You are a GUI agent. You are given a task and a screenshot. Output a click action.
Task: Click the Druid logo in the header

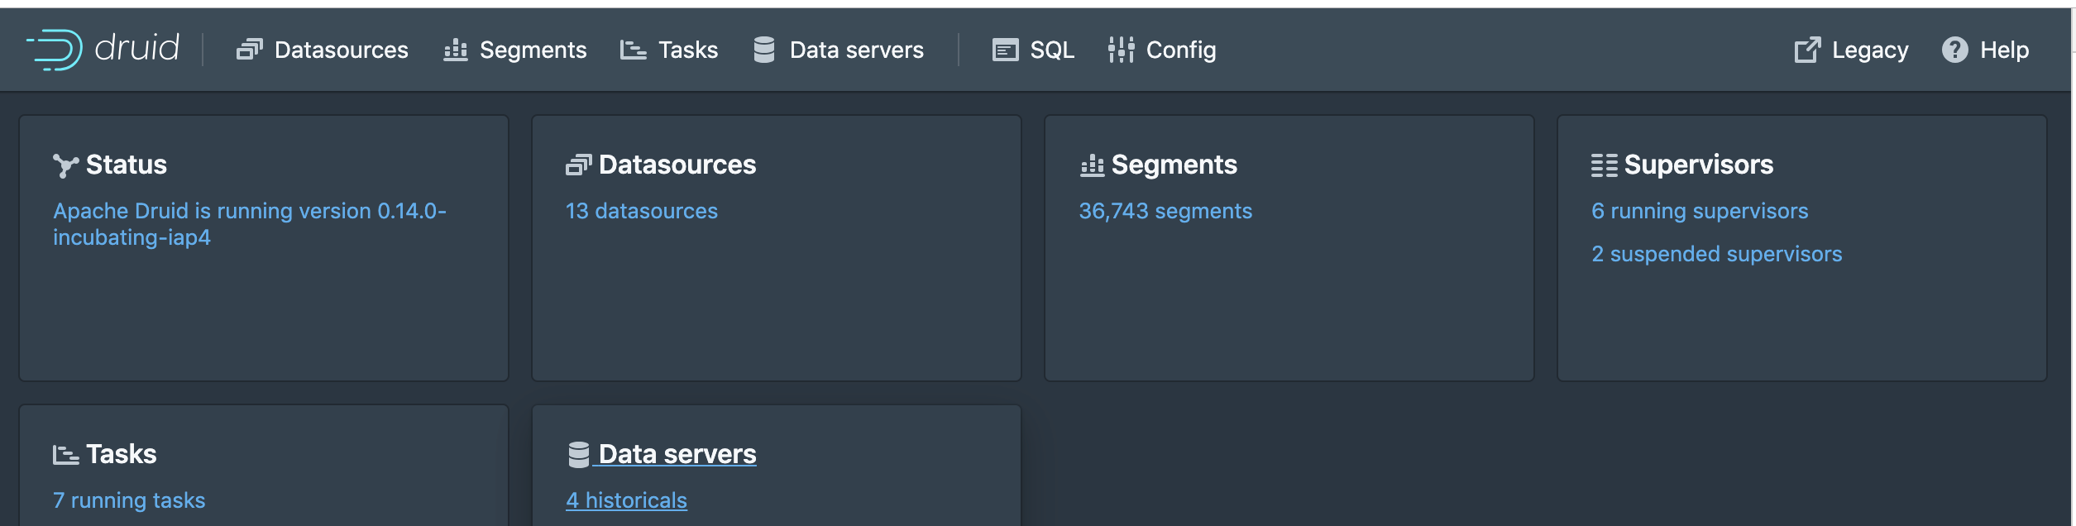click(x=103, y=50)
